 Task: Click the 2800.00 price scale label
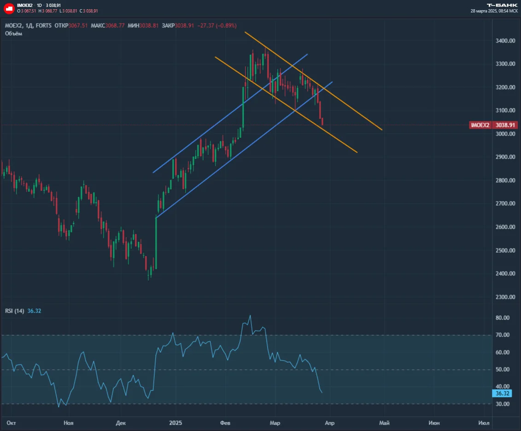click(505, 180)
